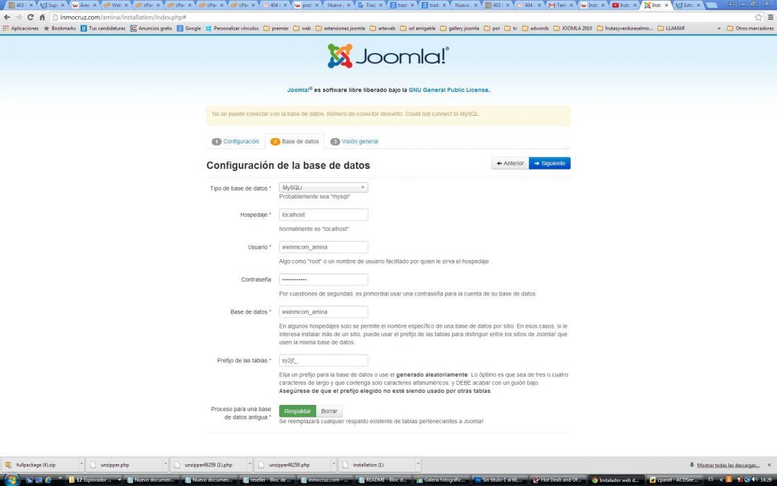
Task: Show hidden bookmarks with the » chevron
Action: (718, 28)
